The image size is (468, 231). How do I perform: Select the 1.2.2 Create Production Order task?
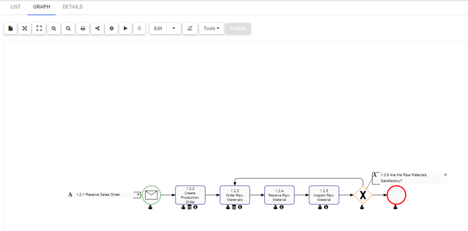pyautogui.click(x=190, y=195)
